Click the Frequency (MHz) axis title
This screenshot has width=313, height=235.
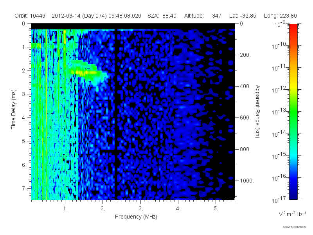pyautogui.click(x=136, y=217)
